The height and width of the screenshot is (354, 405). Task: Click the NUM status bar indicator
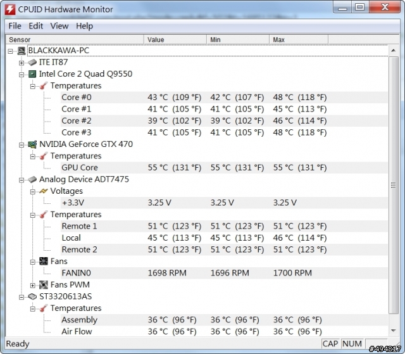click(352, 344)
